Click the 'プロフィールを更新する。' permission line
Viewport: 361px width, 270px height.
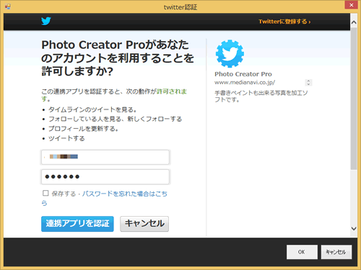click(83, 129)
